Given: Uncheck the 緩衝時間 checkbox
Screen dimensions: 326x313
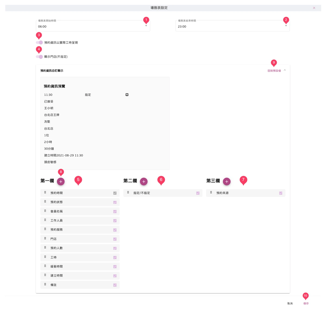Looking at the screenshot, I should coord(115,267).
